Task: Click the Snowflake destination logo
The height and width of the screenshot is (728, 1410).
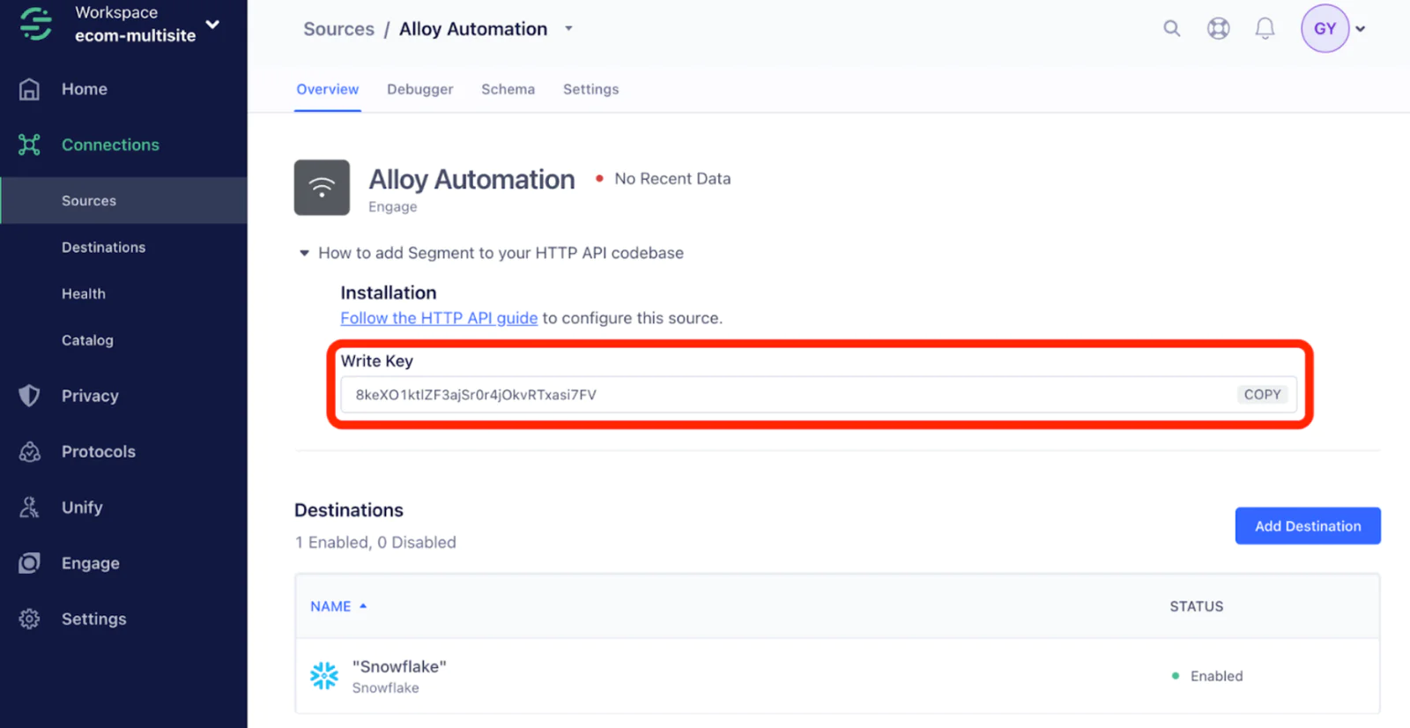Action: coord(324,676)
